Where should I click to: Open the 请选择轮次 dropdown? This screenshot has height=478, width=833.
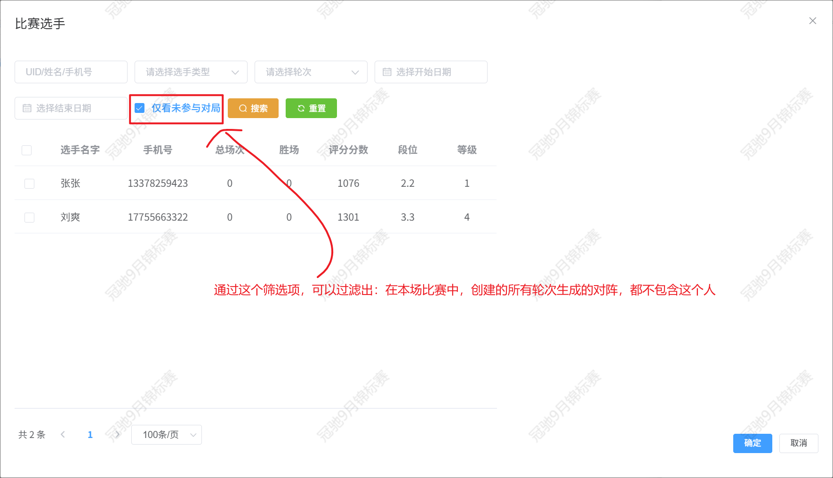(311, 72)
